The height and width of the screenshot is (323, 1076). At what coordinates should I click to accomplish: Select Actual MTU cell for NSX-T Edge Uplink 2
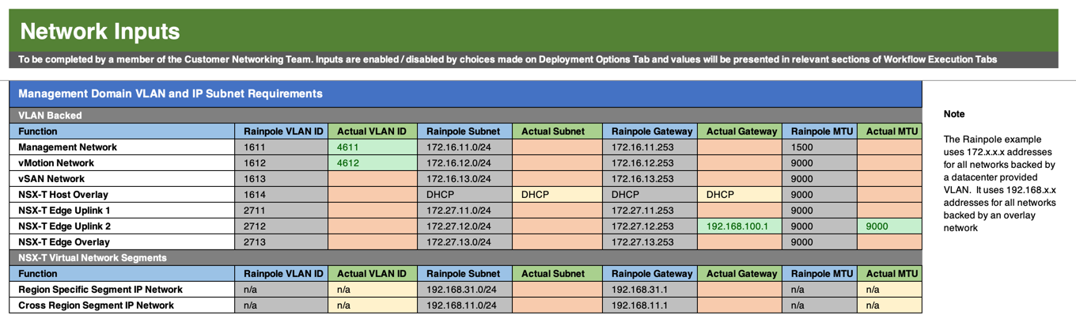click(x=889, y=226)
